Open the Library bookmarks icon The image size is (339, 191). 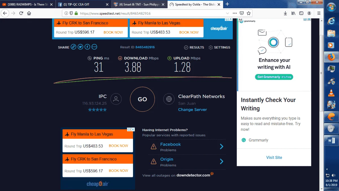point(294,13)
